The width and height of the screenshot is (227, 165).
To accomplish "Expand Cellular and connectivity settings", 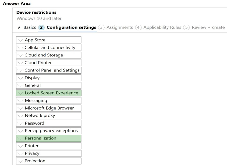I will tap(49, 48).
